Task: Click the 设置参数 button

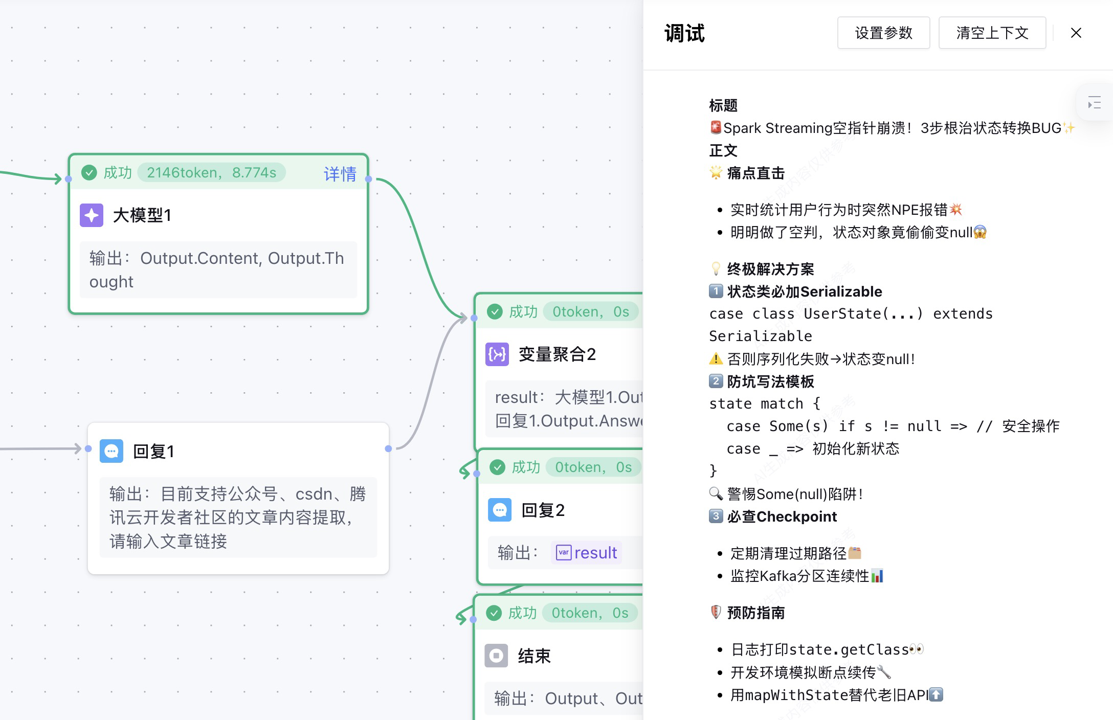Action: click(x=883, y=33)
